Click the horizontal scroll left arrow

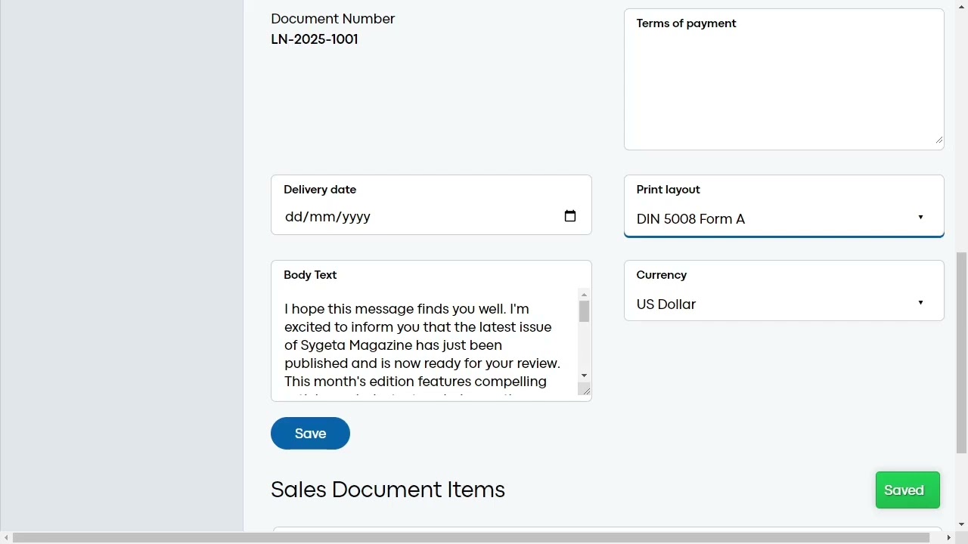click(x=7, y=537)
